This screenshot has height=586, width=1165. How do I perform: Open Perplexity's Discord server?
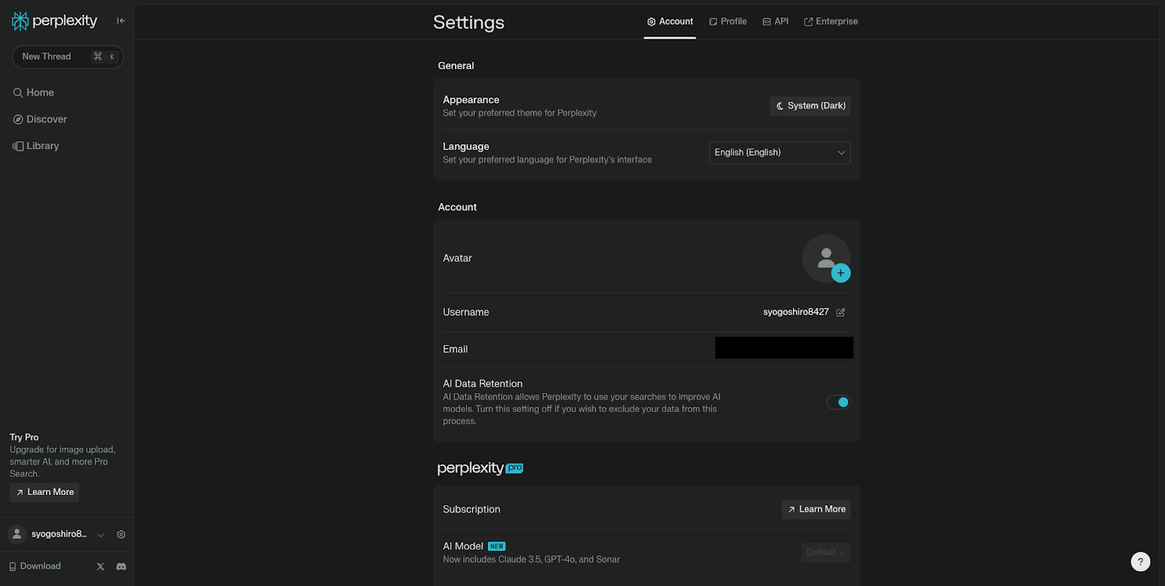pyautogui.click(x=121, y=566)
